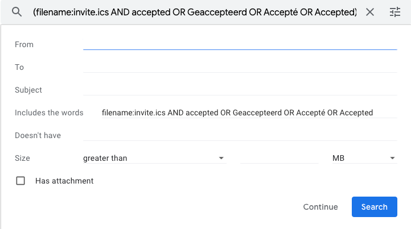Click into the To recipient field
Screen dimensions: 411x229
coord(240,66)
